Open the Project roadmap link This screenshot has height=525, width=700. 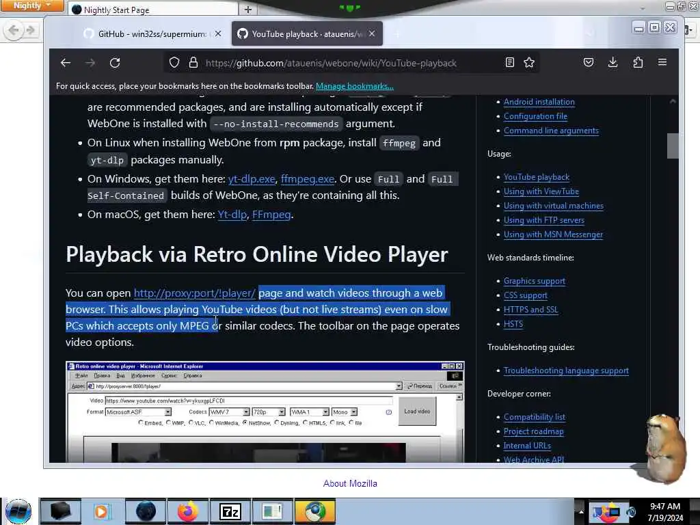click(x=533, y=431)
